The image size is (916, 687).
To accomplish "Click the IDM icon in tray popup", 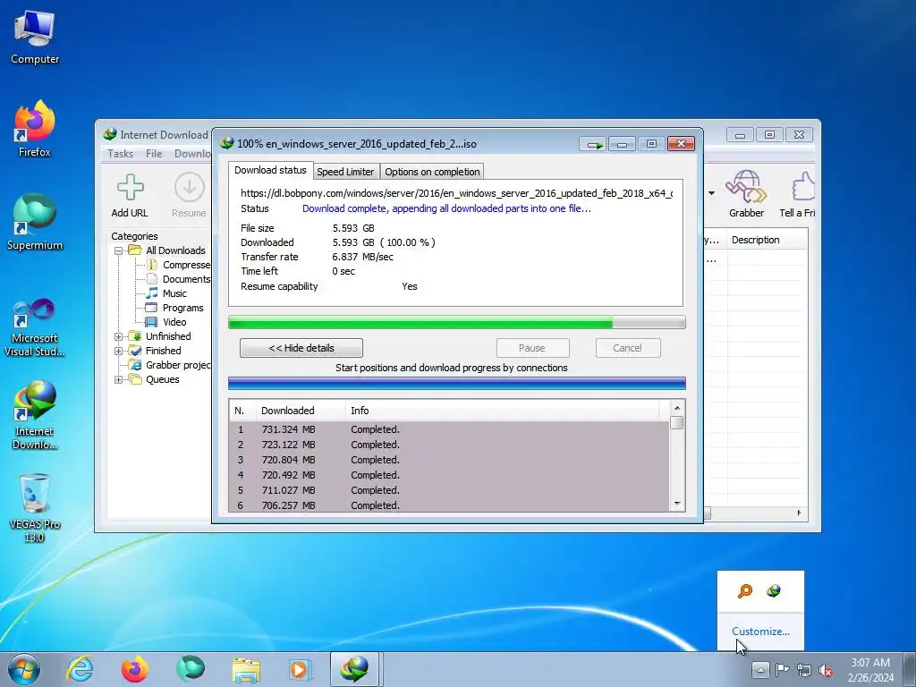I will click(x=774, y=591).
